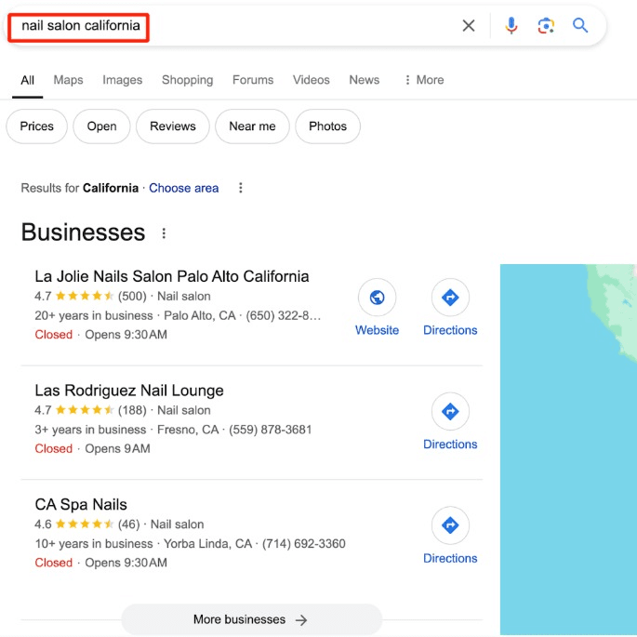The width and height of the screenshot is (637, 637).
Task: Clear the search box with X icon
Action: tap(469, 26)
